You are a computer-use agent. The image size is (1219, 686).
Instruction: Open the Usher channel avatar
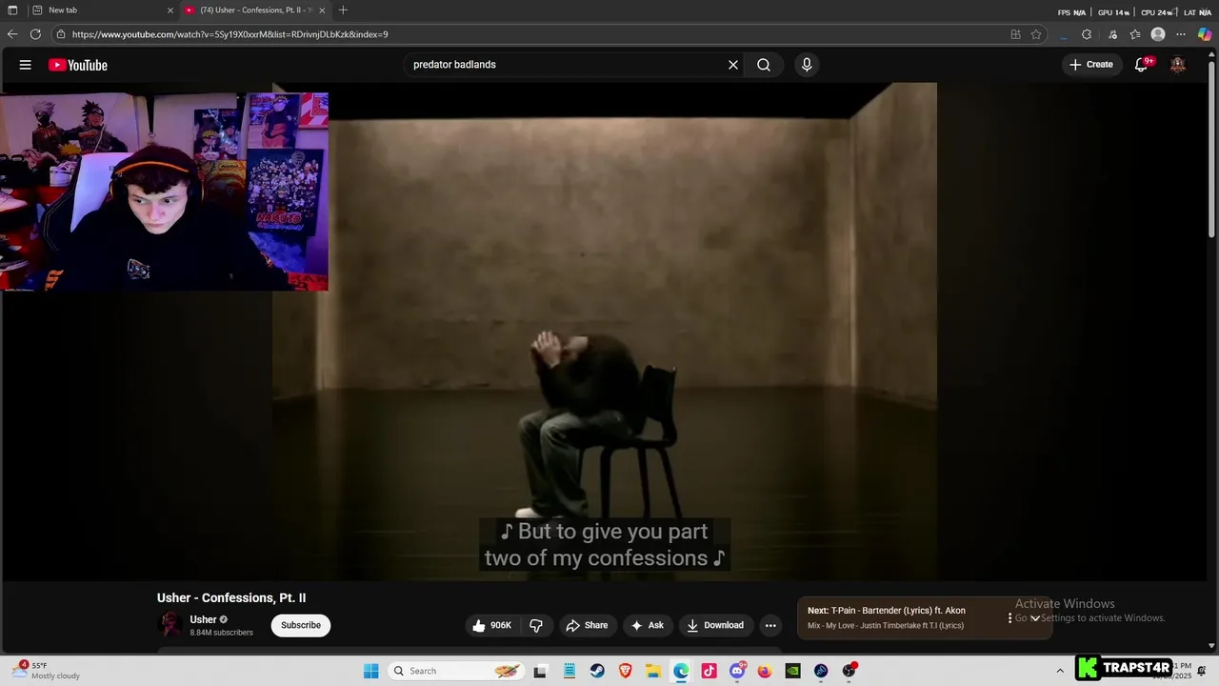click(170, 624)
